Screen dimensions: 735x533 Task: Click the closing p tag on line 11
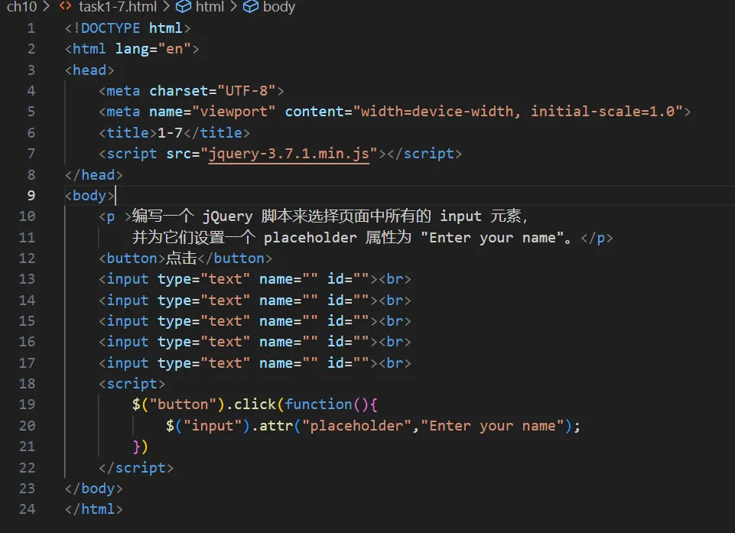[597, 238]
